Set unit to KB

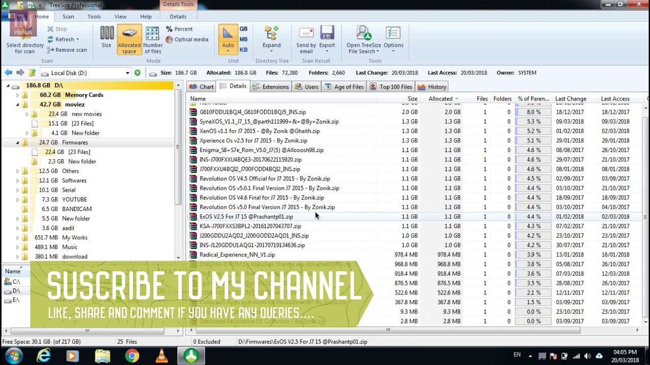(x=243, y=50)
